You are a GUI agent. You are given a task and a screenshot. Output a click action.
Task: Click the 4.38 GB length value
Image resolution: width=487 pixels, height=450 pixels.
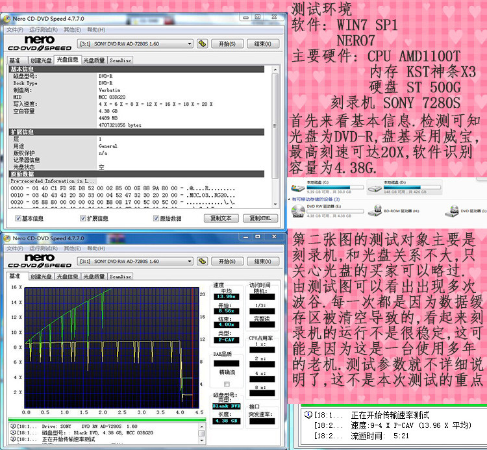click(226, 421)
